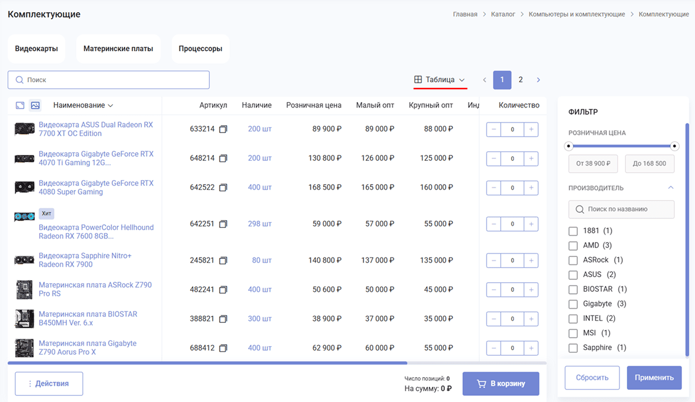Go to previous page arrow

coord(485,80)
